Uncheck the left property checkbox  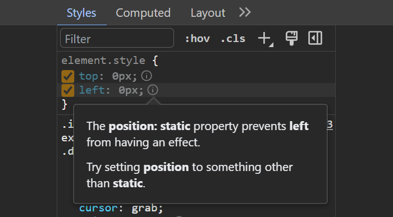[x=68, y=90]
